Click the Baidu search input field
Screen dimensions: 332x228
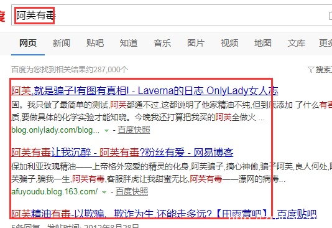click(172, 16)
